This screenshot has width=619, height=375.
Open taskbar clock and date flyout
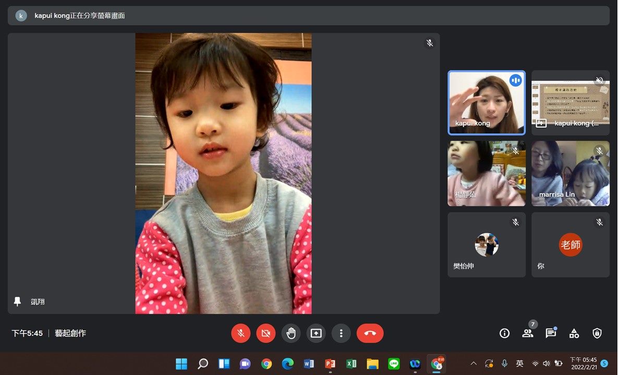pyautogui.click(x=583, y=364)
